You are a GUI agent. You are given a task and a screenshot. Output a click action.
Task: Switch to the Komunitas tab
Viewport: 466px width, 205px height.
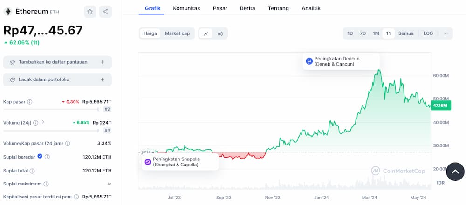(186, 8)
